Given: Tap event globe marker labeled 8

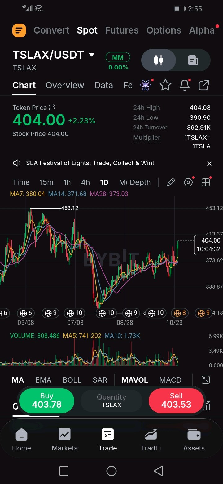Looking at the screenshot, I should [180, 313].
